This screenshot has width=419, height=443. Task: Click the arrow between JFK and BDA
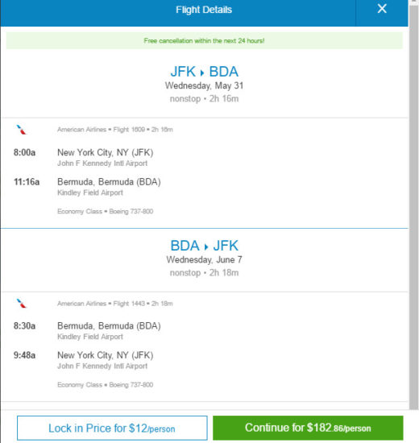[202, 72]
